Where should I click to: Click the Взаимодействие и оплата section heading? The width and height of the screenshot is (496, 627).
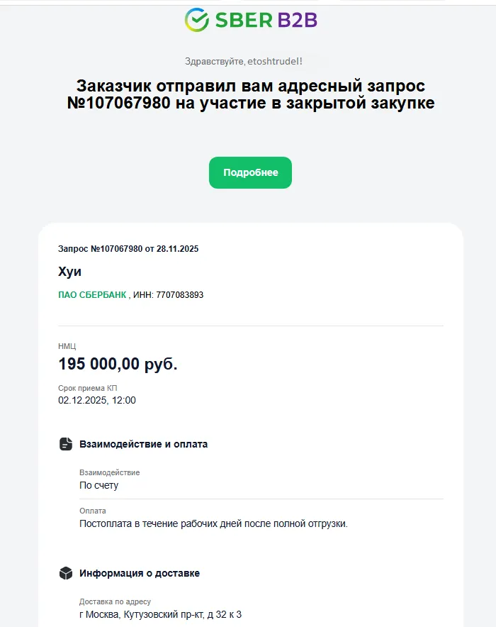(144, 444)
